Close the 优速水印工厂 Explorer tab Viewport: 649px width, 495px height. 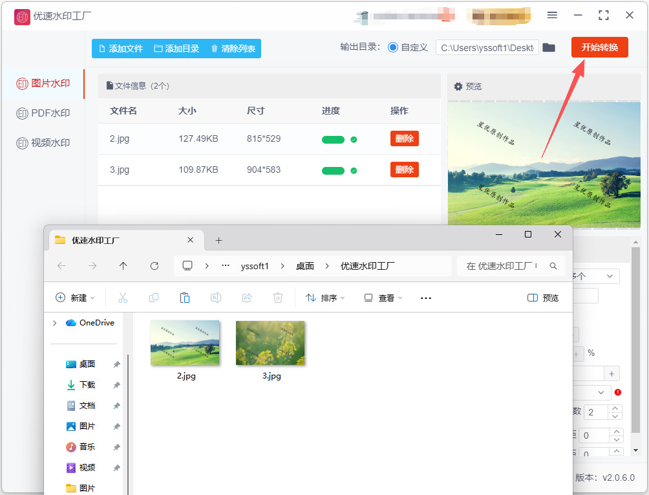tap(191, 240)
